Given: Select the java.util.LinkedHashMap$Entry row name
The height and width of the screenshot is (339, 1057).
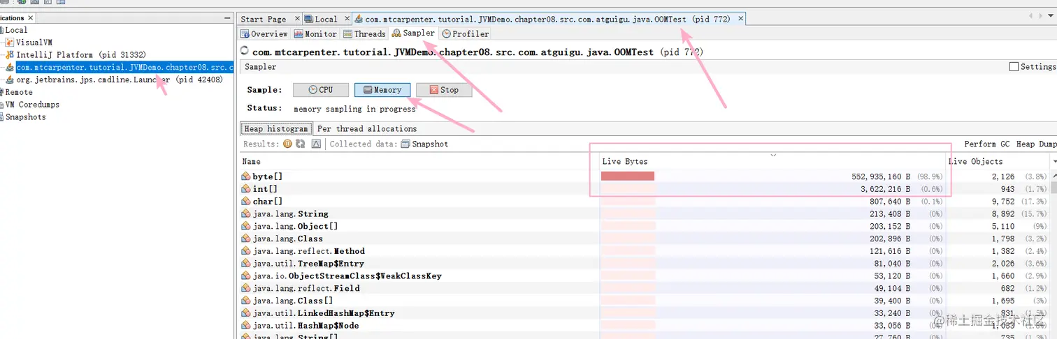Looking at the screenshot, I should tap(324, 313).
